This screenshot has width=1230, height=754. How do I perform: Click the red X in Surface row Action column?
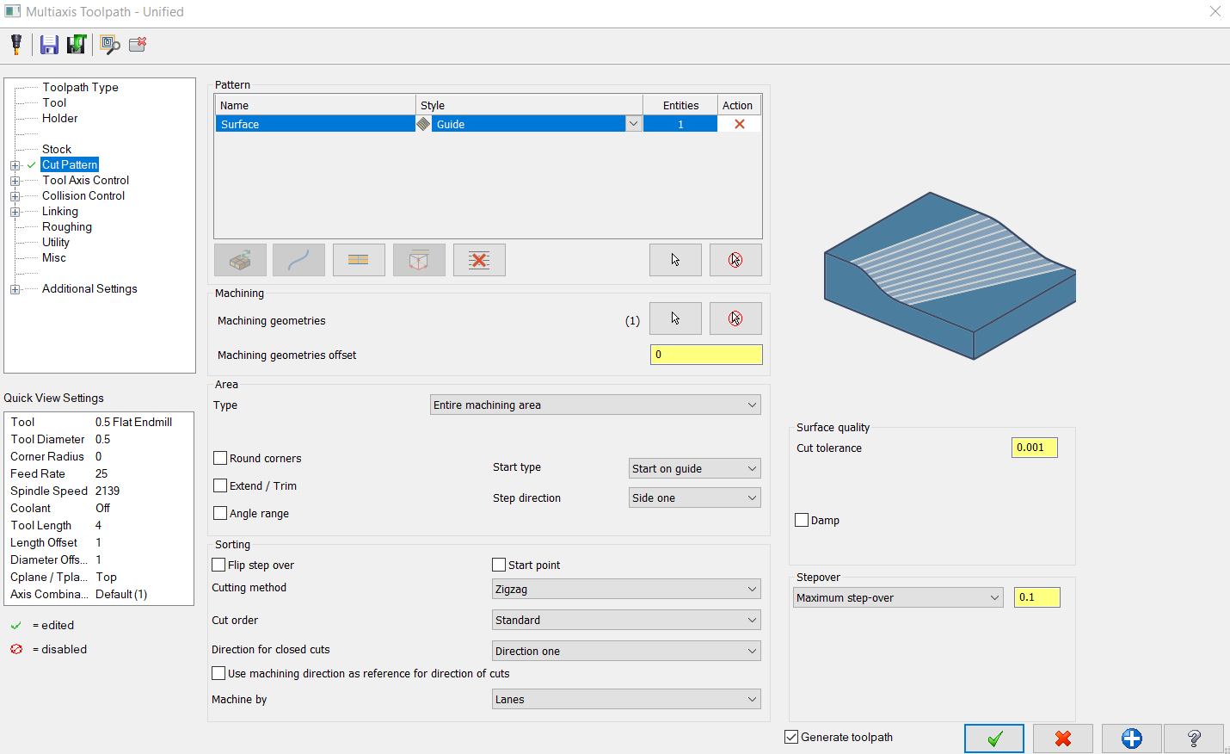739,124
